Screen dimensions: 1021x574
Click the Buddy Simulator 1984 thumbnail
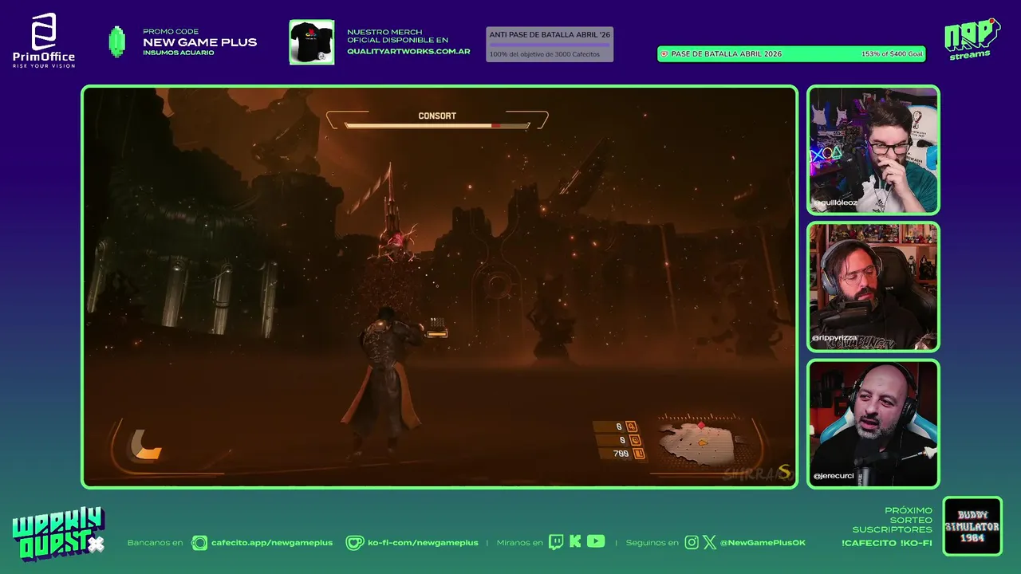(x=972, y=526)
